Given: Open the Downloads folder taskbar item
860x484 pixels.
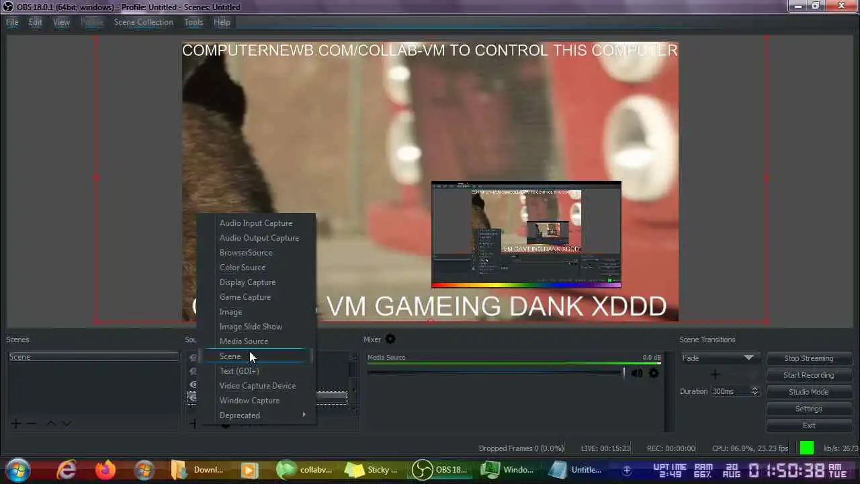Looking at the screenshot, I should pos(197,470).
